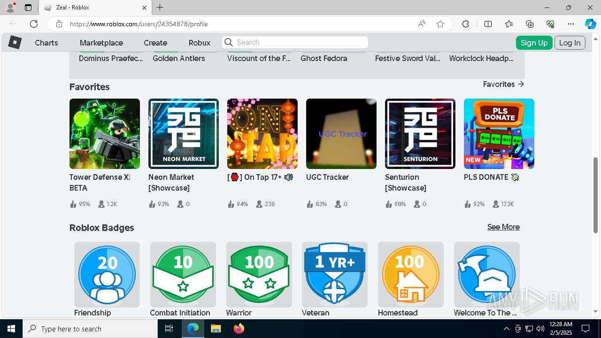Open a new browser tab
Viewport: 601px width, 338px height.
pyautogui.click(x=160, y=8)
